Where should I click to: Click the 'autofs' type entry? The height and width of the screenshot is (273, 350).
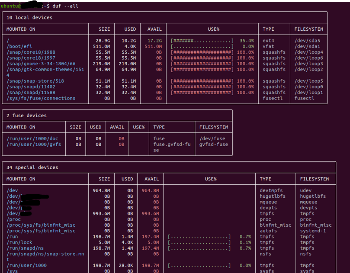tap(268, 231)
